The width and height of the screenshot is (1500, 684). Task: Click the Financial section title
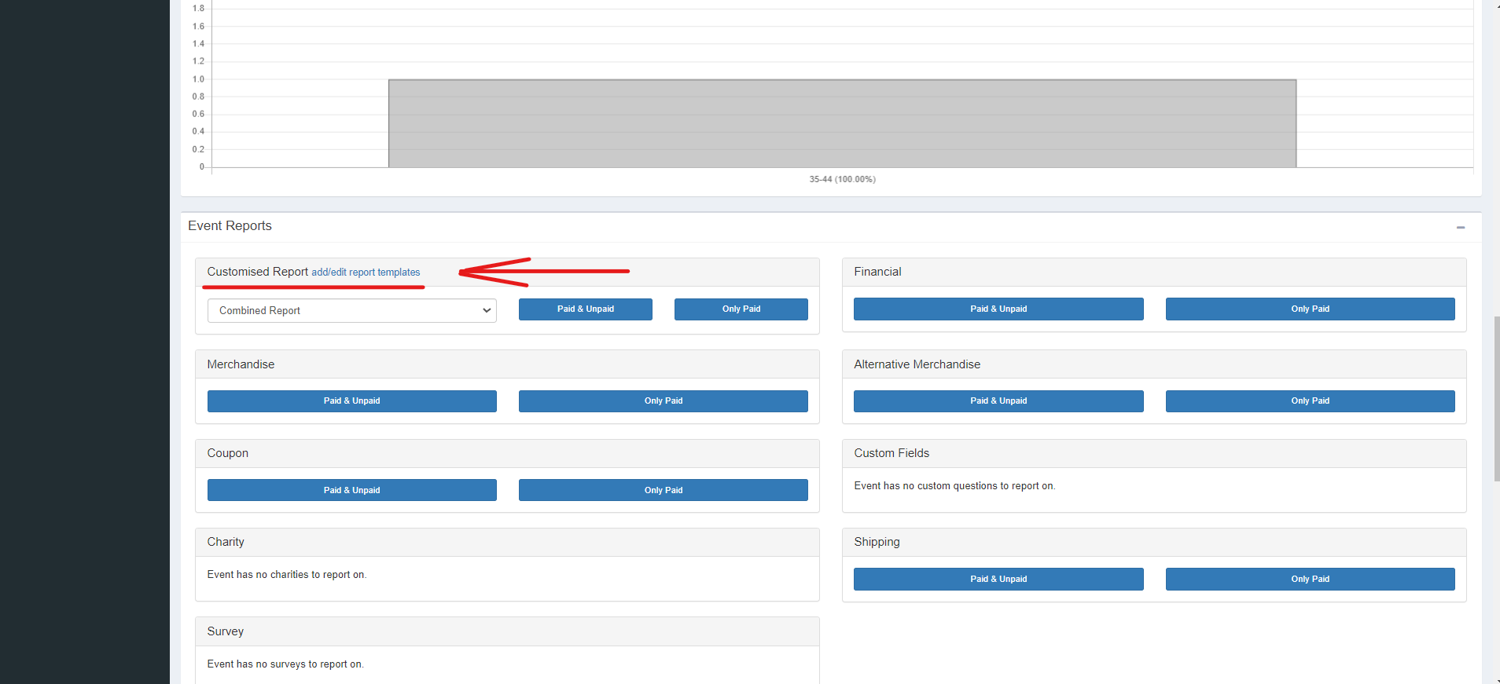pos(877,272)
